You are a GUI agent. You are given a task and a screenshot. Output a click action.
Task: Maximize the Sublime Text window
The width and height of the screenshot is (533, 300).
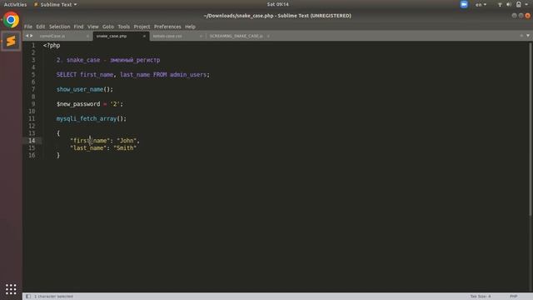pyautogui.click(x=521, y=16)
